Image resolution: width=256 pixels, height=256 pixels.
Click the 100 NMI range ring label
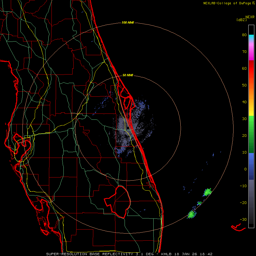128,22
